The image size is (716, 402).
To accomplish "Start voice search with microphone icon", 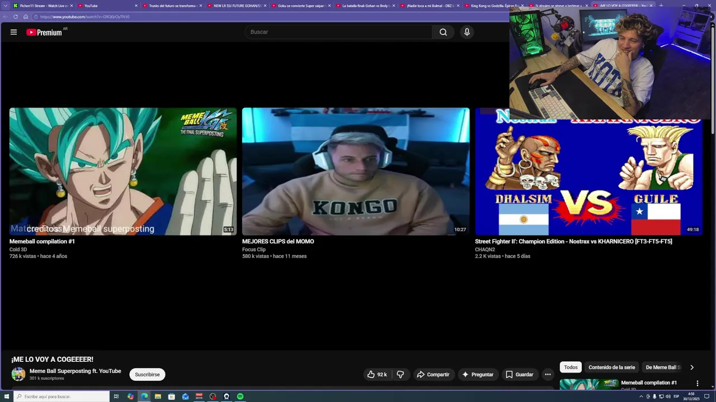I will click(467, 32).
